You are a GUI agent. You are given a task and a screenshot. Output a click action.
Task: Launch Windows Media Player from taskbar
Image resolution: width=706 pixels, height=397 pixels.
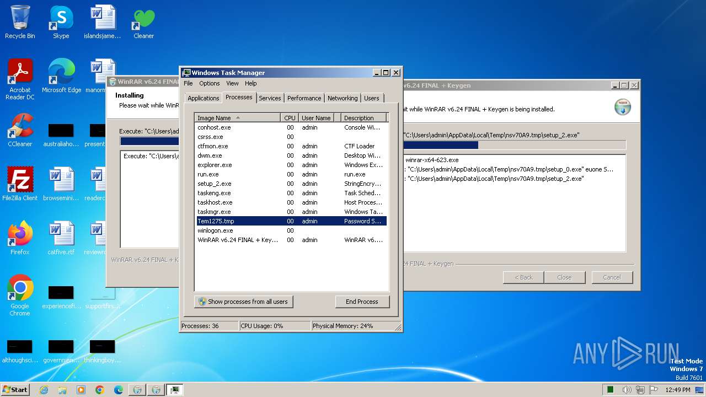81,390
